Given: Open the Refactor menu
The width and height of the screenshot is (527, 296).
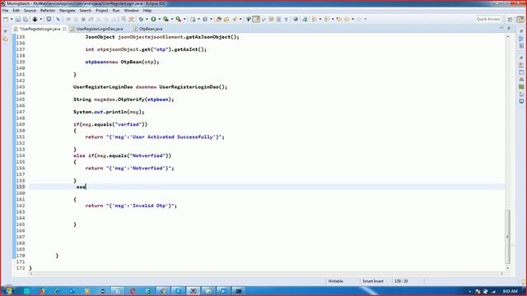Looking at the screenshot, I should pyautogui.click(x=48, y=11).
